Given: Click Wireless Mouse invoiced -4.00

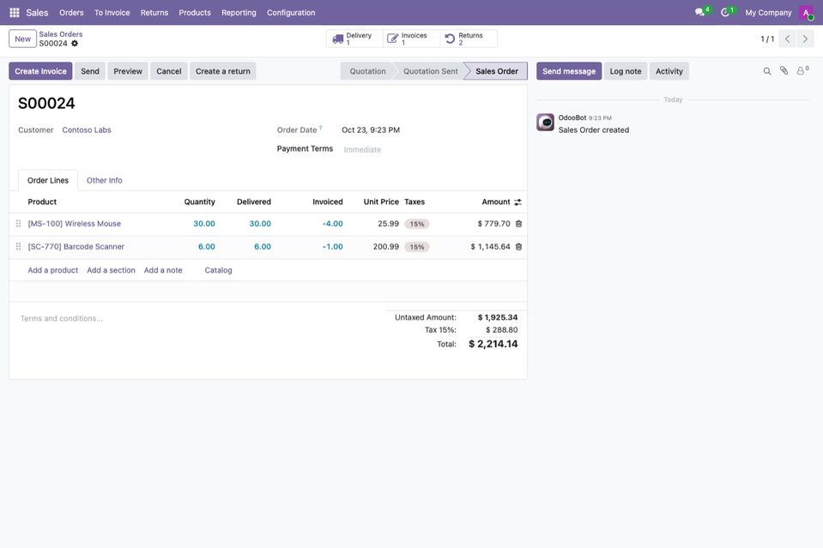Looking at the screenshot, I should coord(333,223).
